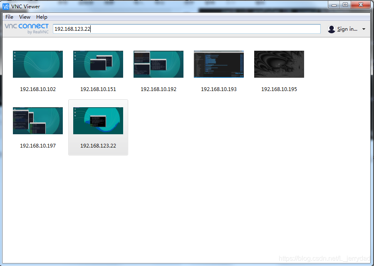374x266 pixels.
Task: Select the 192.168.10.151 connection thumbnail
Action: (x=98, y=64)
